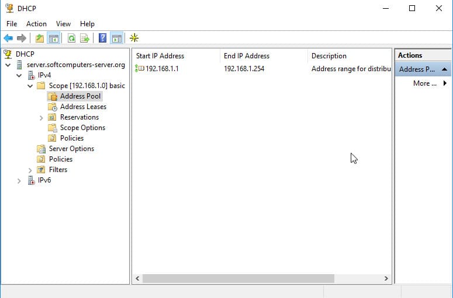Click the Export List toolbar icon
Screen dimensions: 453x298
click(x=85, y=38)
